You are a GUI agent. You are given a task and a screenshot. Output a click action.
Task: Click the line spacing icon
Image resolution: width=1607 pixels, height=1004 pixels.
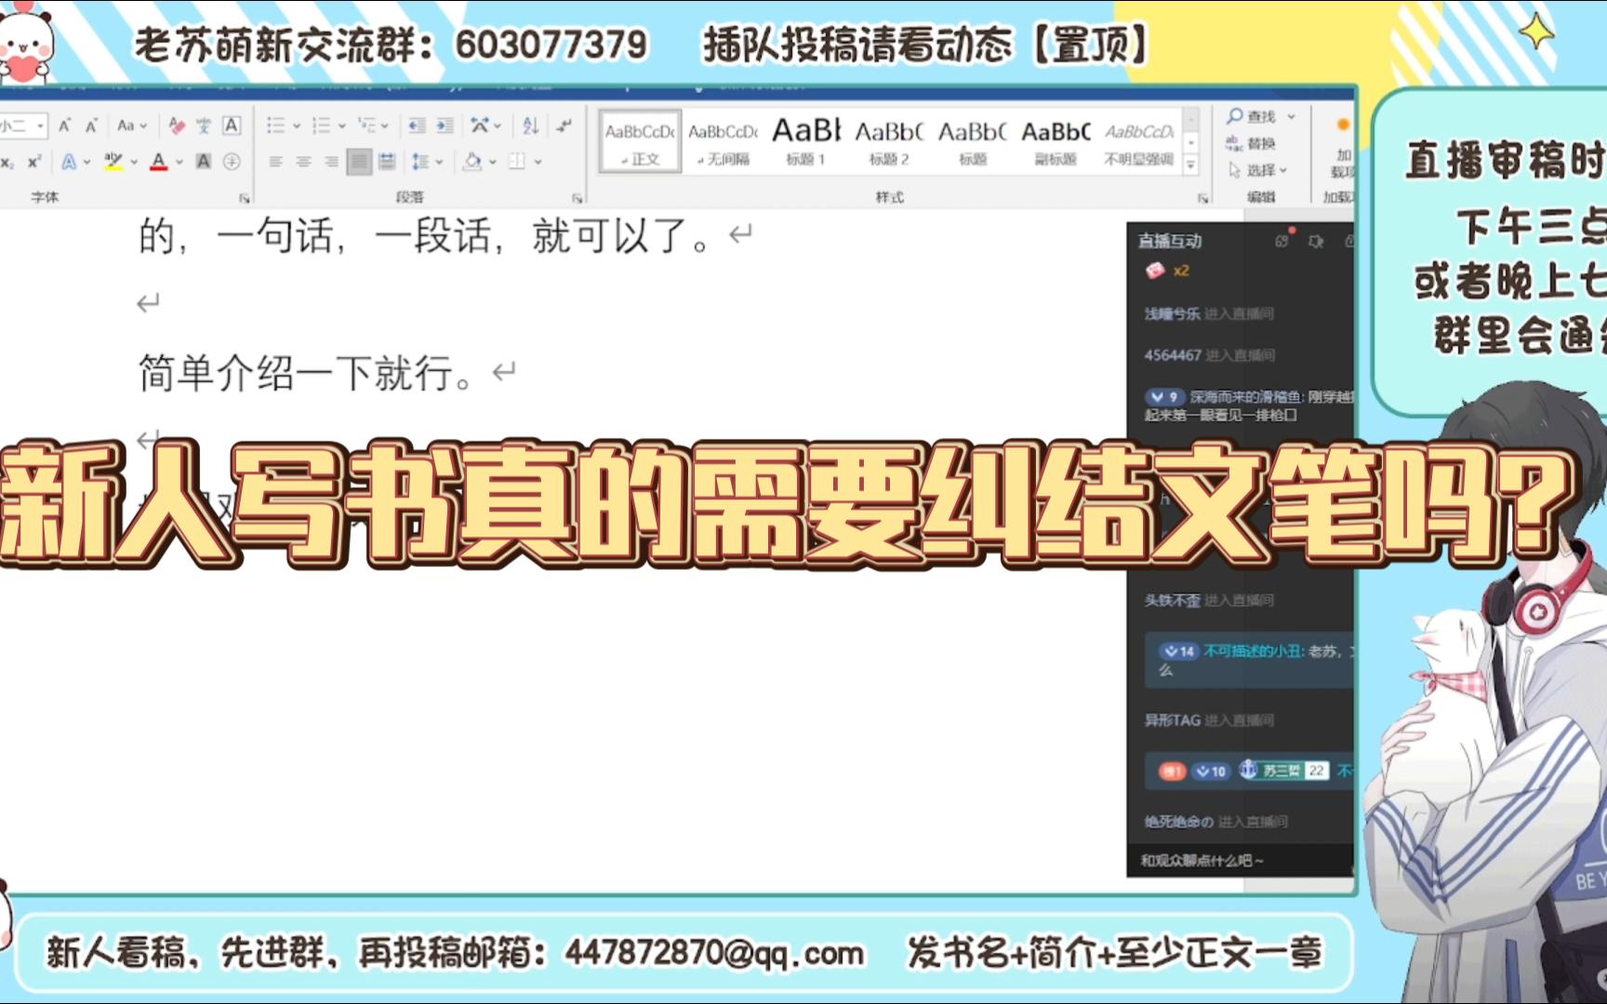click(x=419, y=162)
